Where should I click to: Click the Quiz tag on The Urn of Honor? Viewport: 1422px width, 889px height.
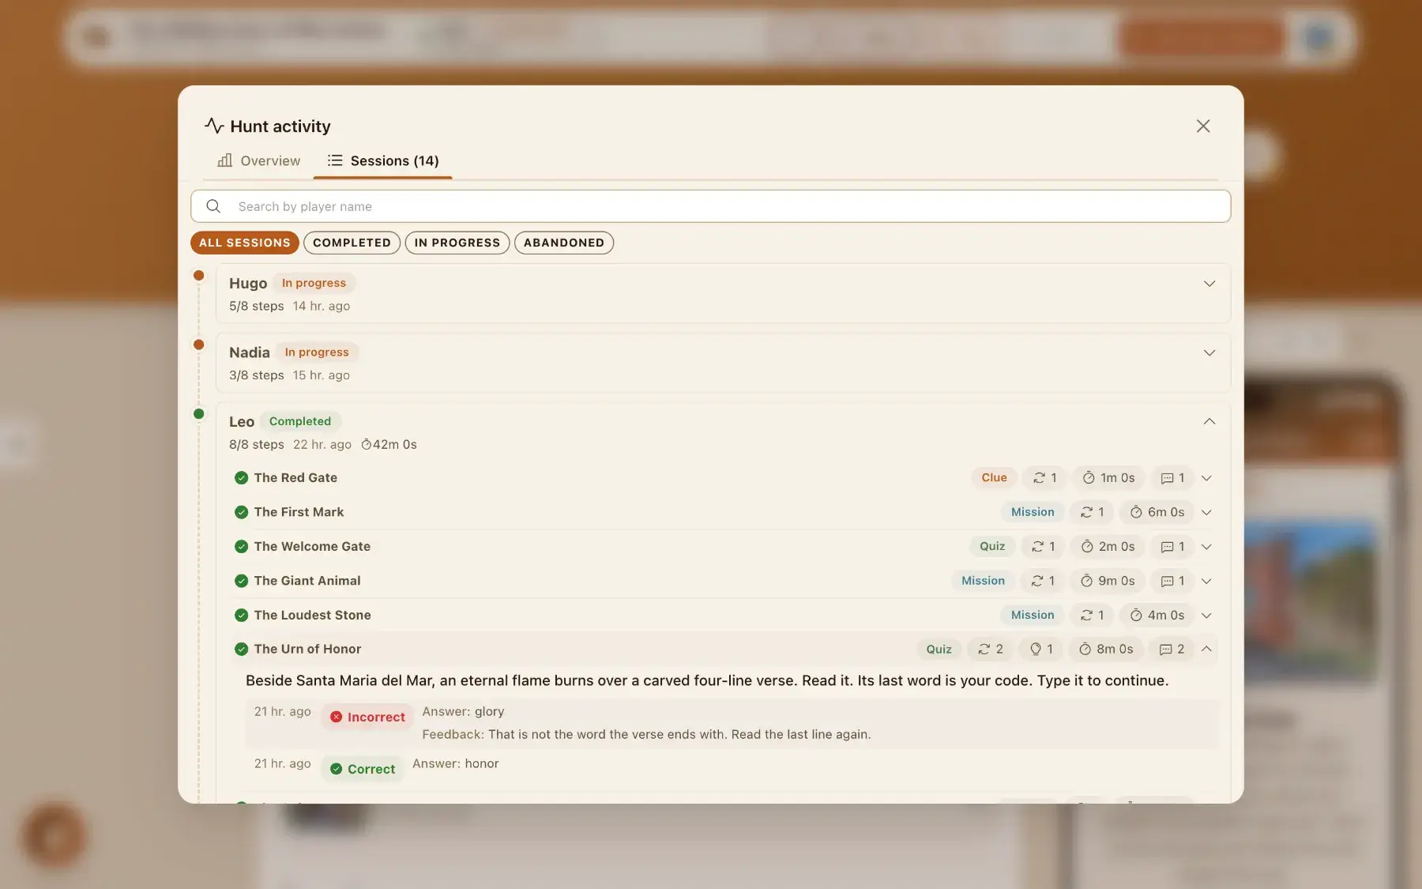coord(939,649)
